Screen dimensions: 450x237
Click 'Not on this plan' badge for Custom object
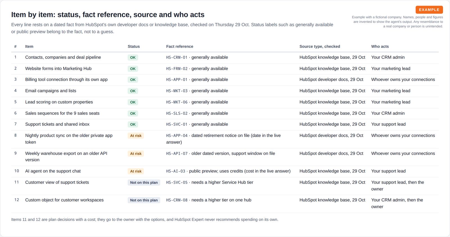pyautogui.click(x=144, y=200)
